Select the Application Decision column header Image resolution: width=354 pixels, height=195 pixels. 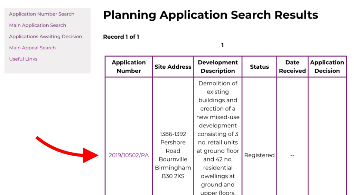[327, 67]
